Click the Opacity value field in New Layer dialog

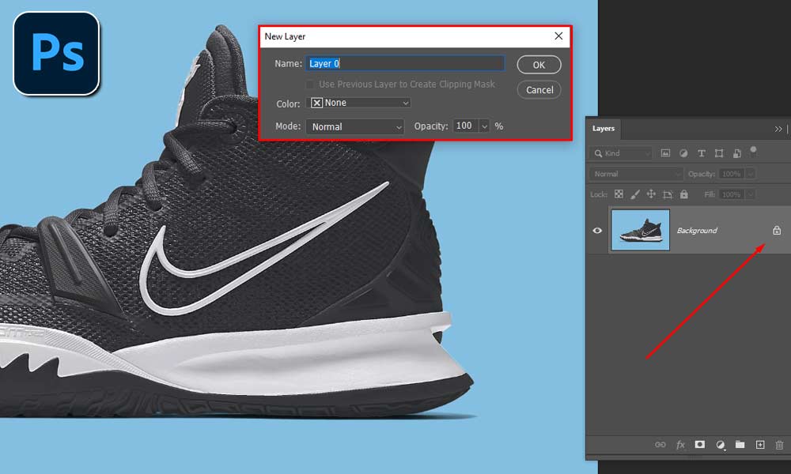point(465,126)
